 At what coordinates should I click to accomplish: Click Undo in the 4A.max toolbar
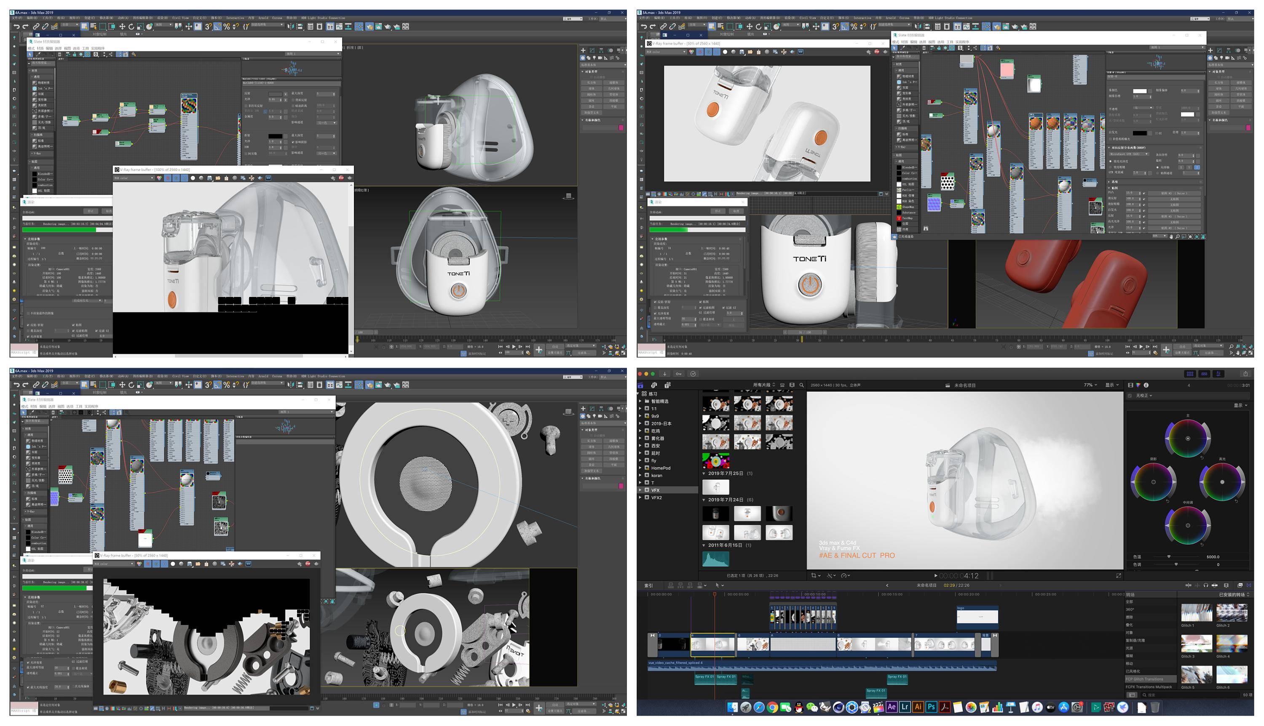[16, 27]
